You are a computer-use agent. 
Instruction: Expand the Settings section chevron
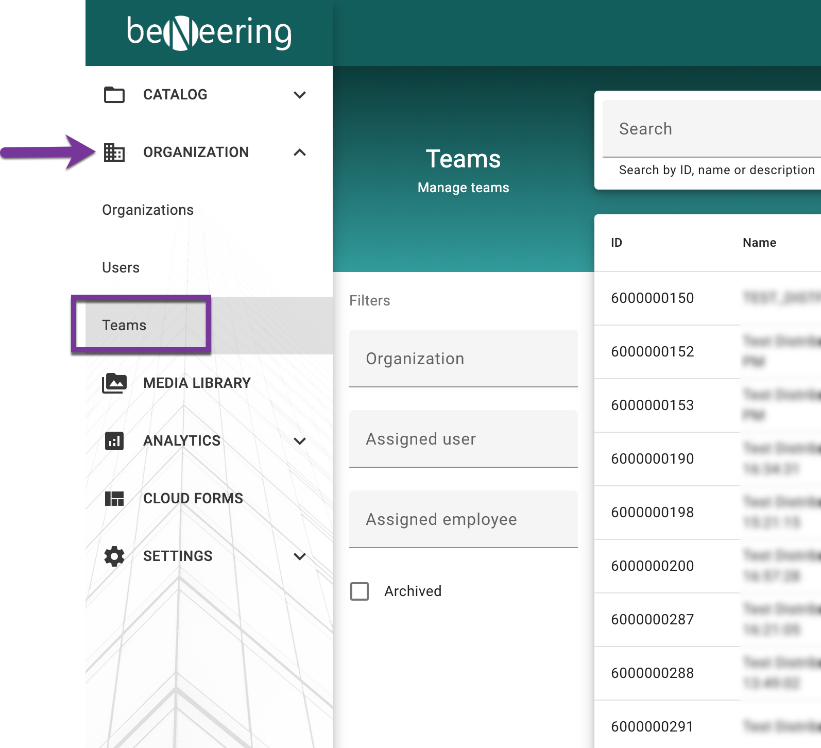300,556
